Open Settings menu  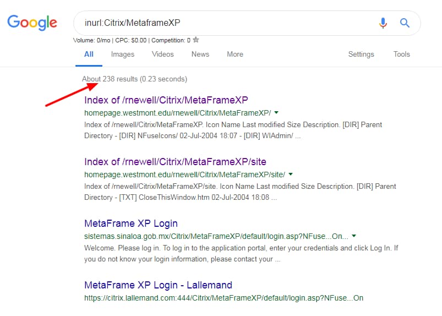tap(361, 54)
